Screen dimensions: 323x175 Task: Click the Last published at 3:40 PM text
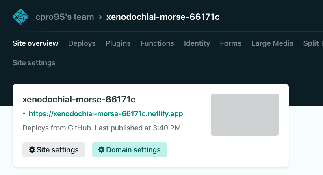[139, 128]
